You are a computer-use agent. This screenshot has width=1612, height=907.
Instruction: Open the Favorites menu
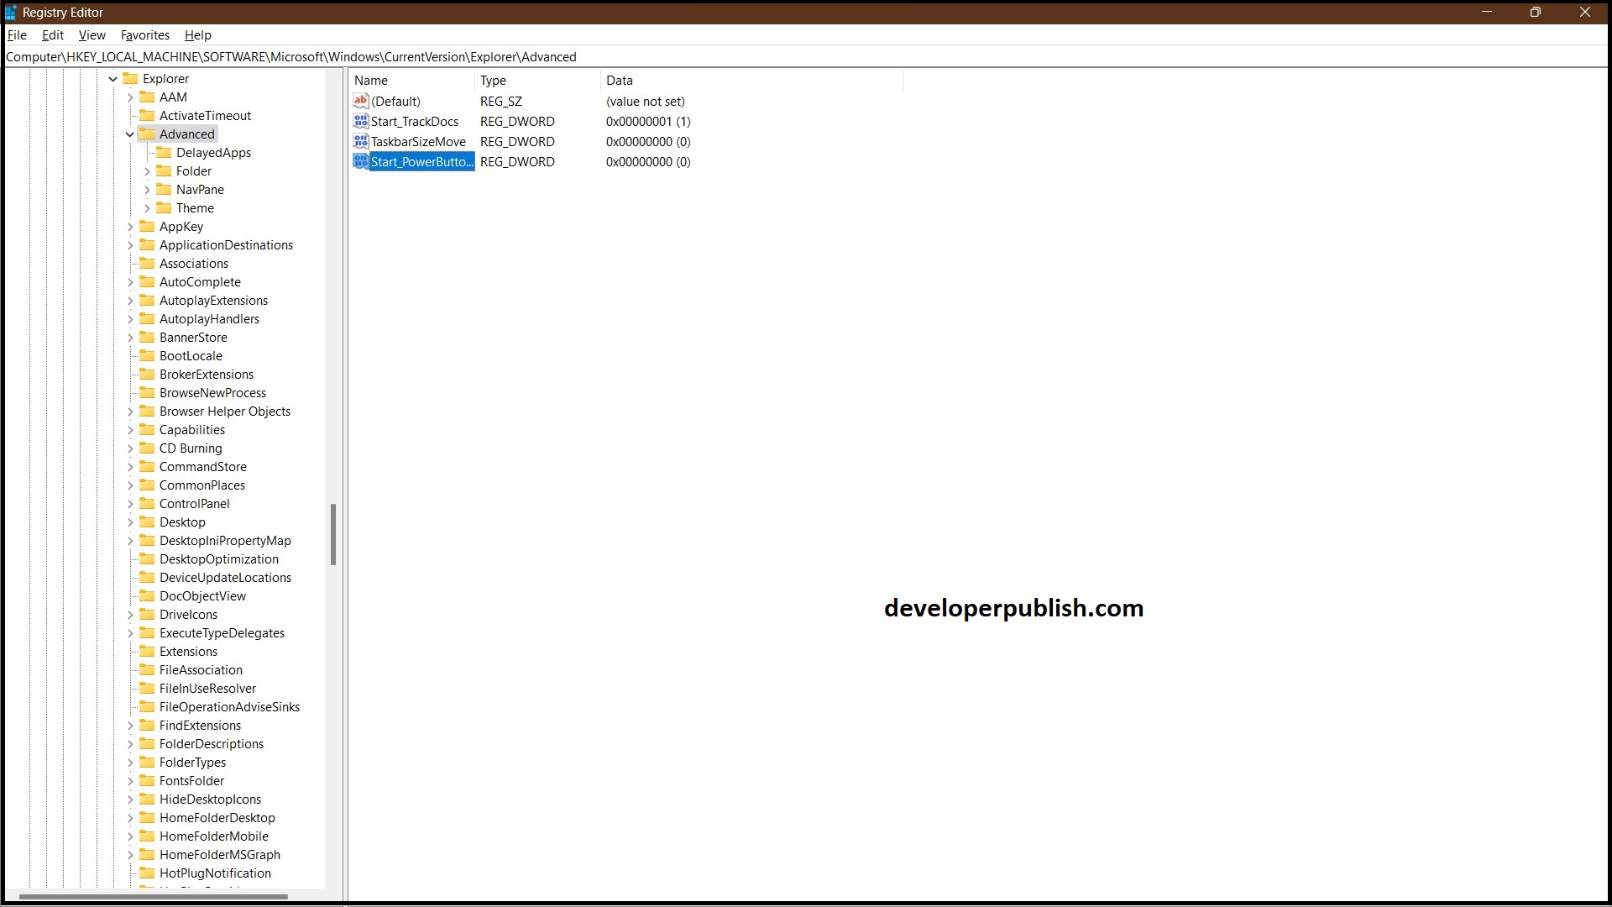tap(144, 35)
